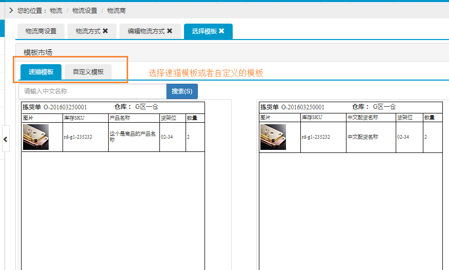Screen dimensions: 449x270
Task: Click 这个是商品的产品名称 cell text
Action: coord(133,137)
